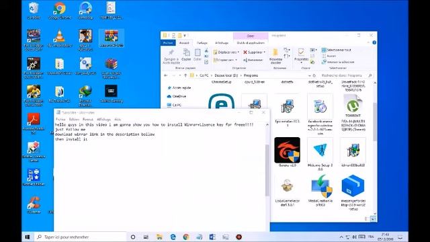Viewport: 430px width, 242px height.
Task: Launch Google Chrome from the desktop
Action: pyautogui.click(x=60, y=11)
